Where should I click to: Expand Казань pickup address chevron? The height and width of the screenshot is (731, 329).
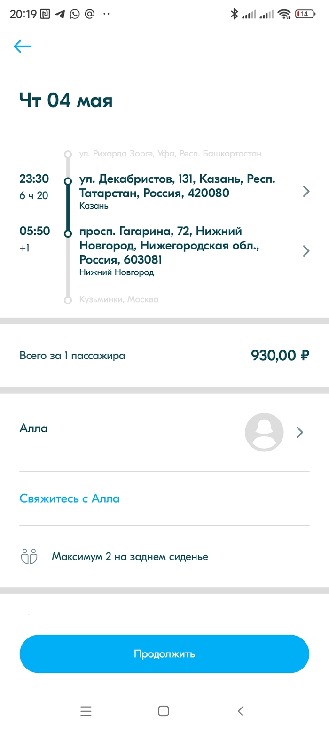click(306, 191)
